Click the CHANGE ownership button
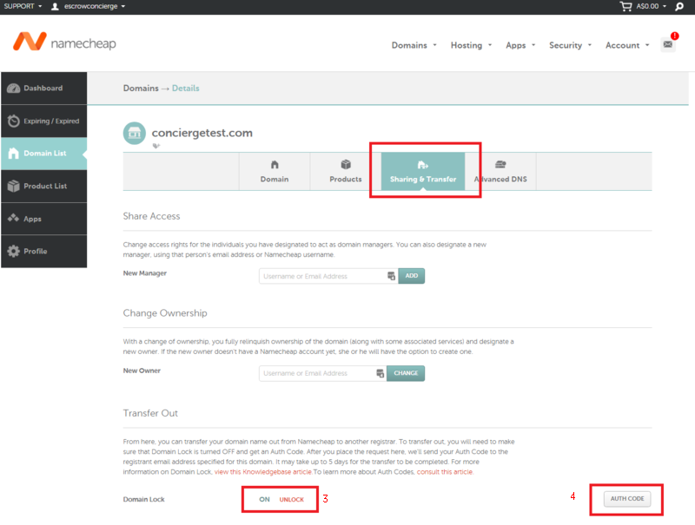 point(406,373)
